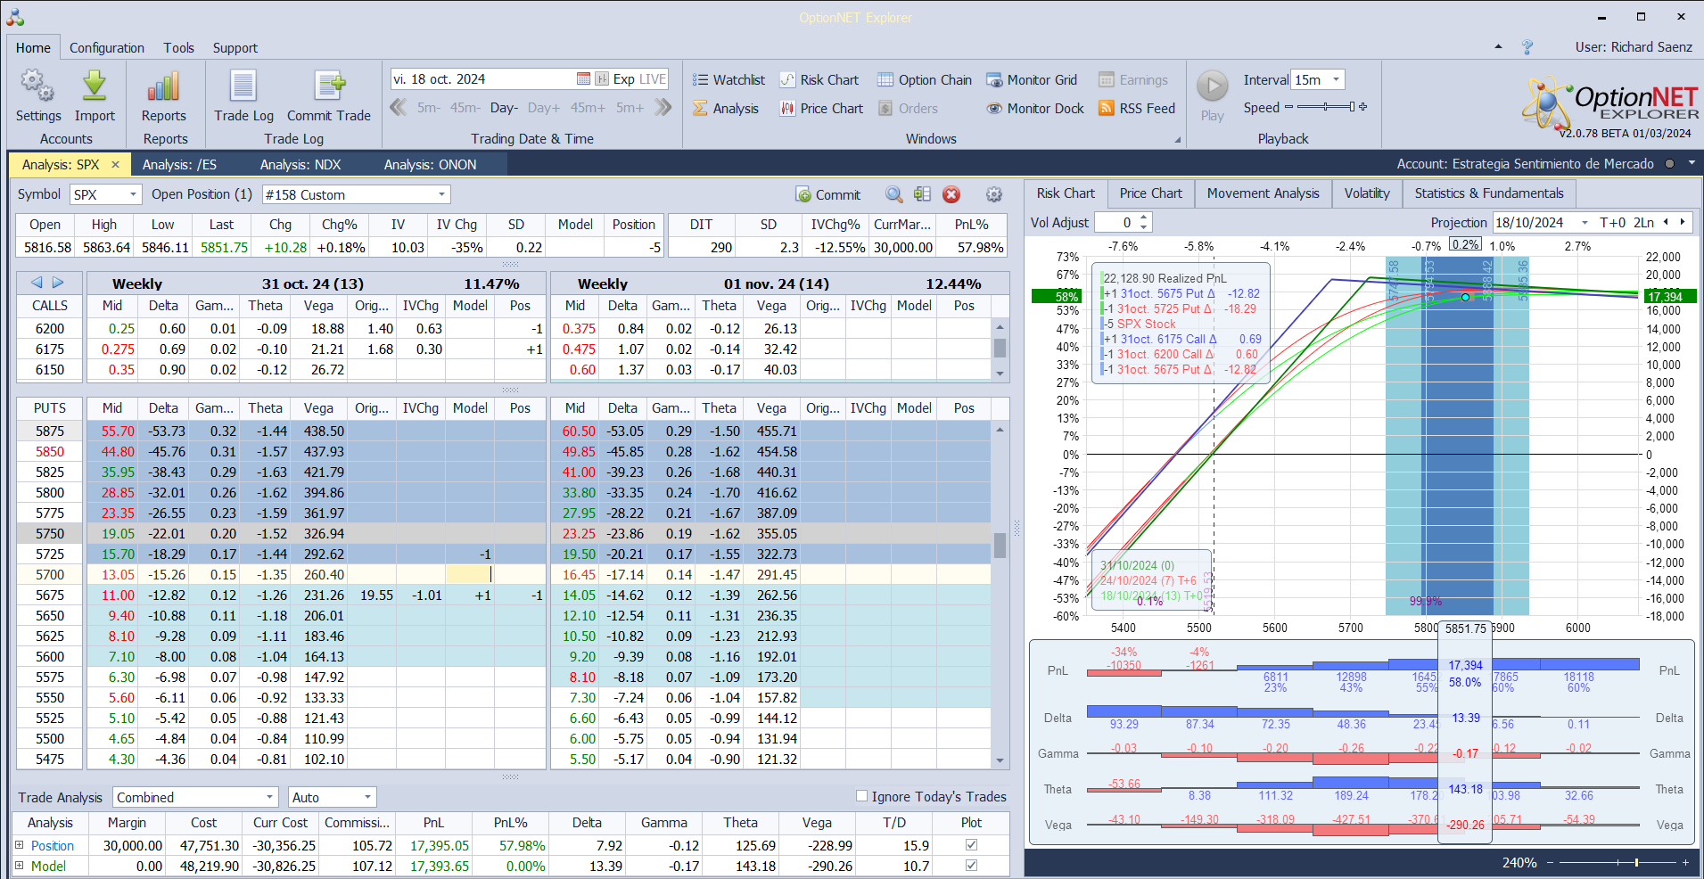Open the Price Chart tab in chart panel
The width and height of the screenshot is (1704, 879).
[1150, 193]
